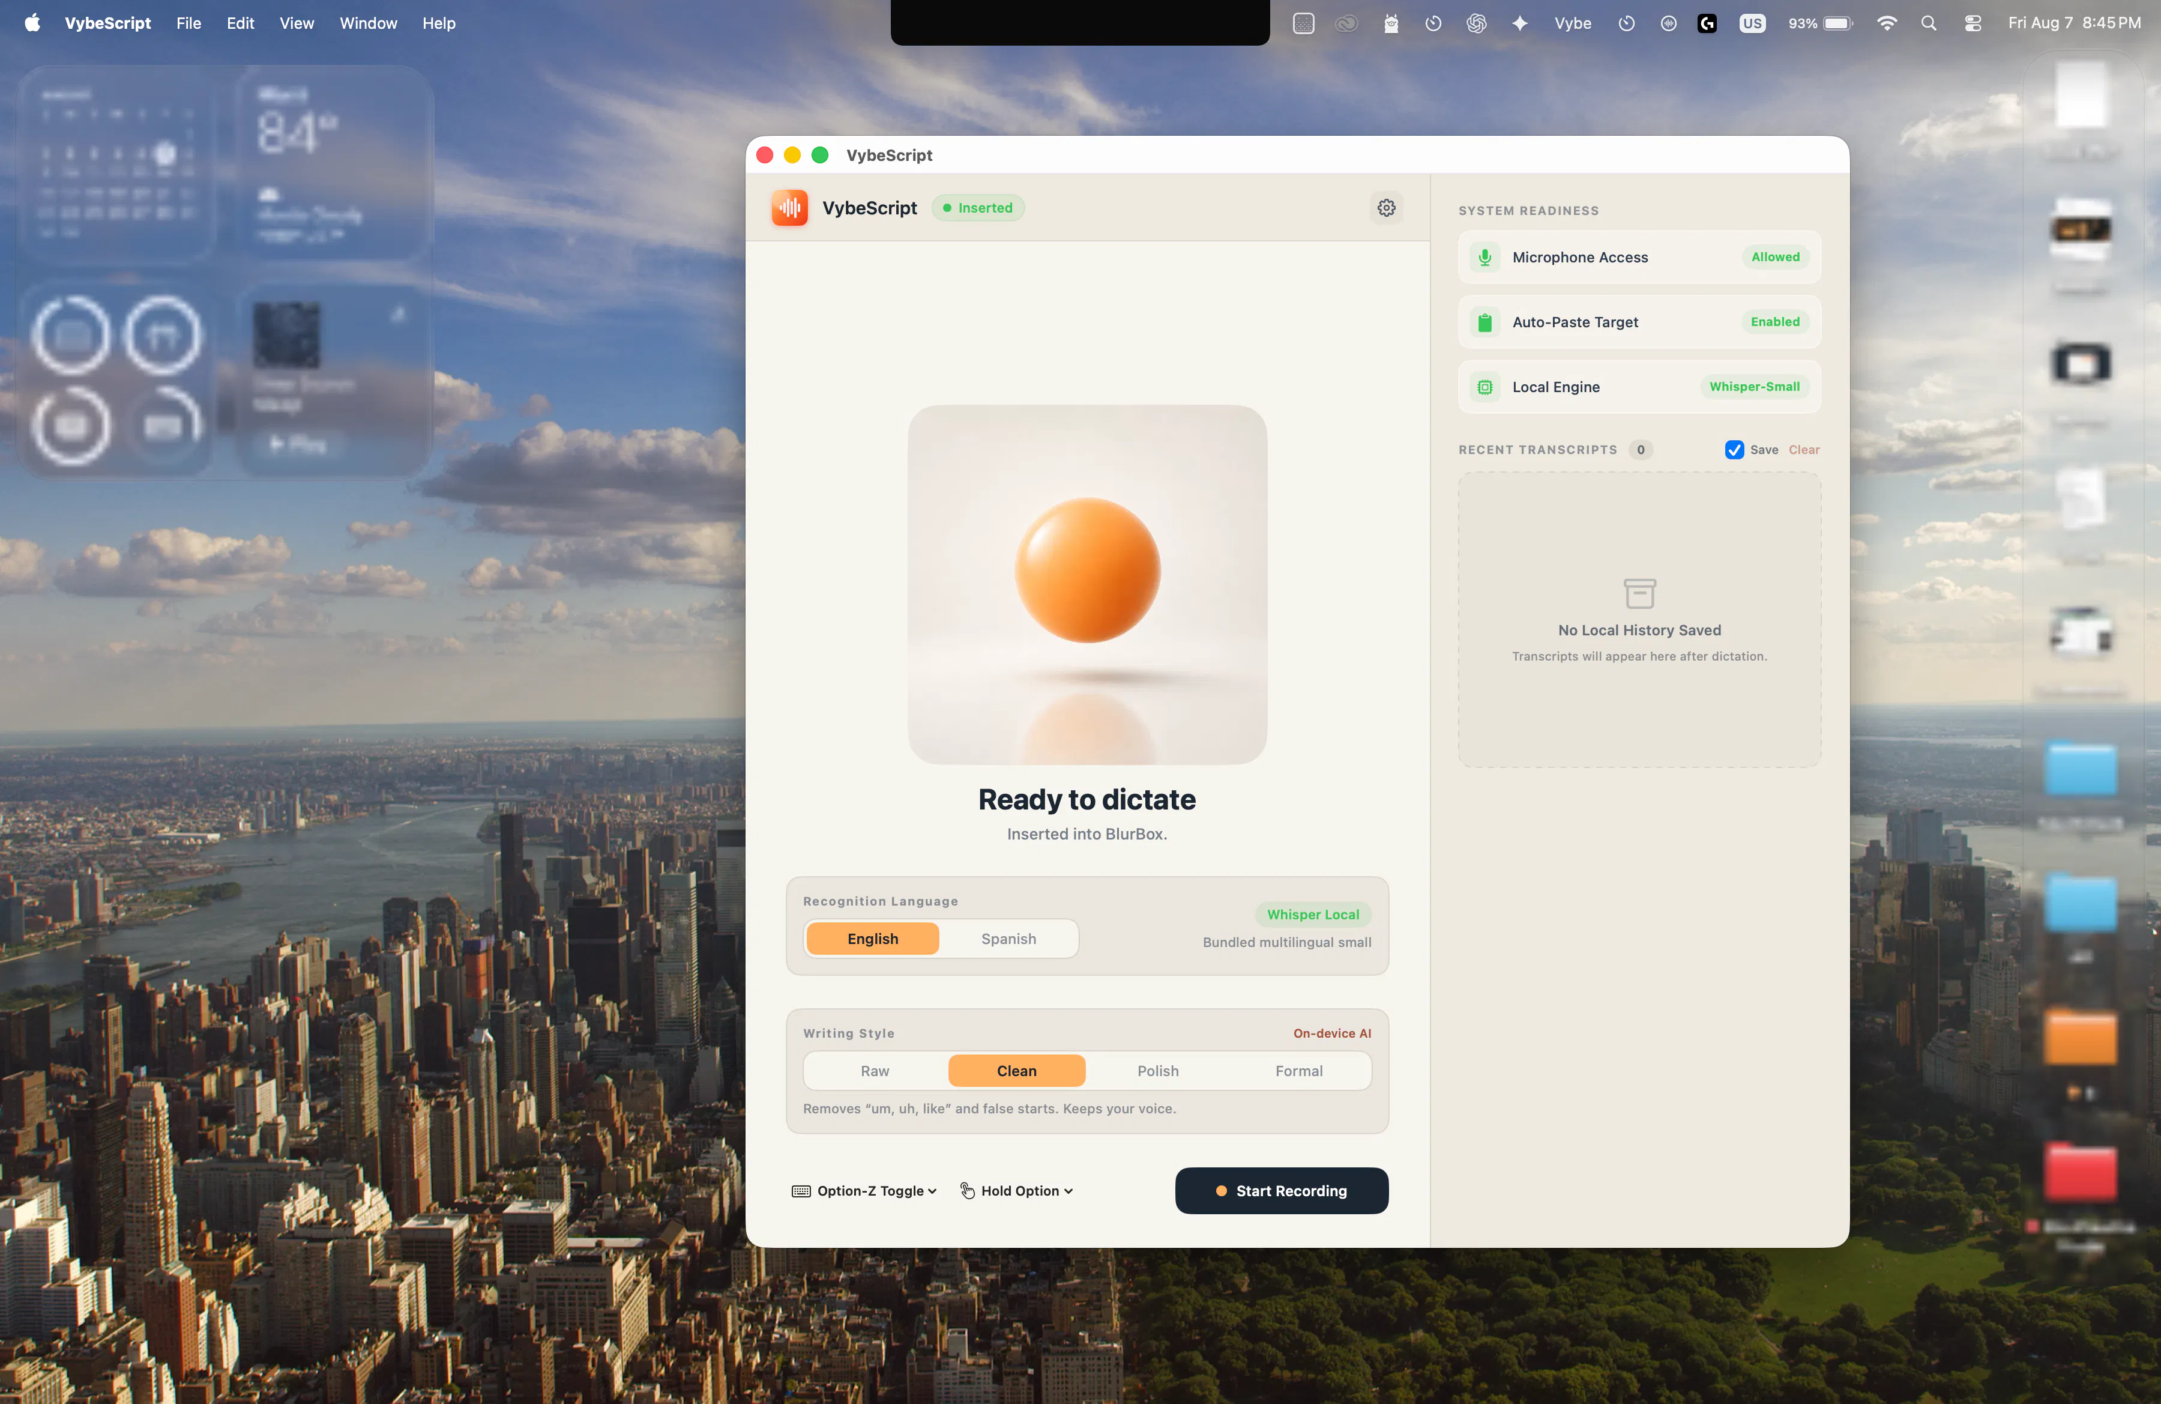The image size is (2161, 1404).
Task: Open the Edit menu
Action: (240, 23)
